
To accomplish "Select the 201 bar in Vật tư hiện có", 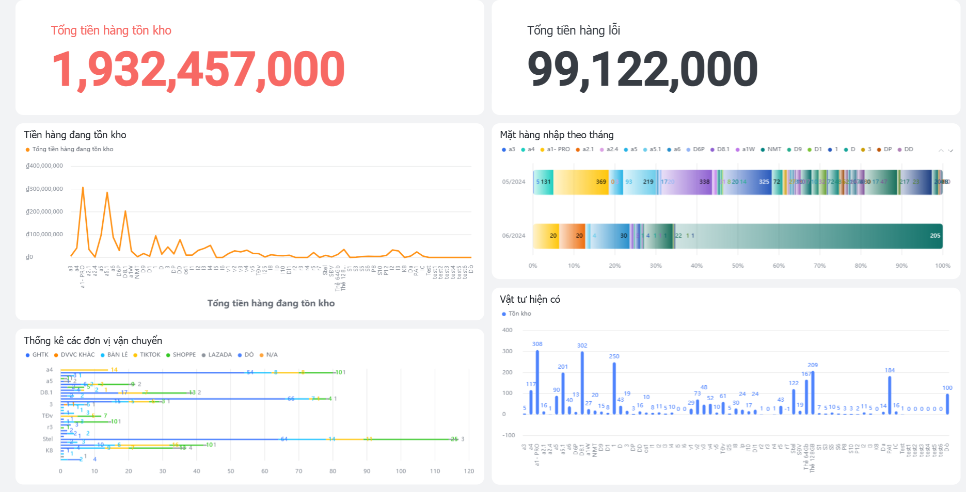I will (563, 393).
